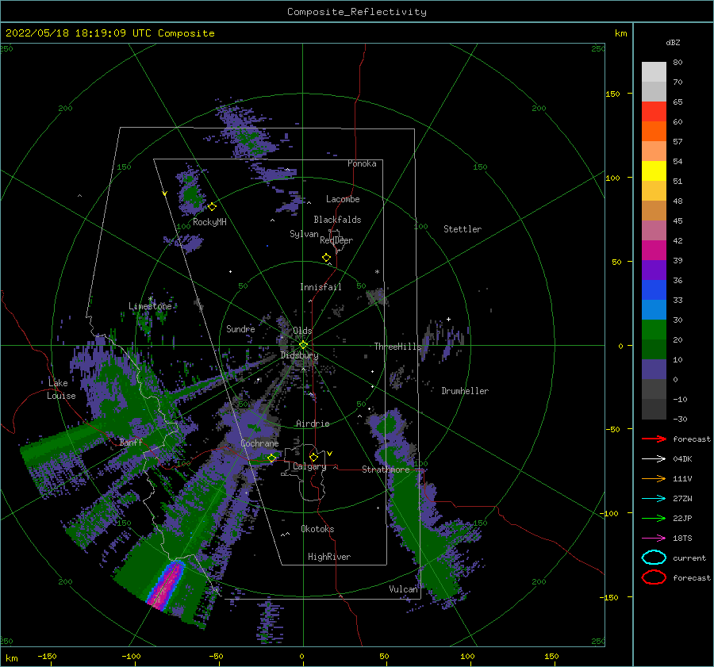Click the orange 57-60 dBZ swatch
Viewport: 714px width, 667px height.
point(654,131)
